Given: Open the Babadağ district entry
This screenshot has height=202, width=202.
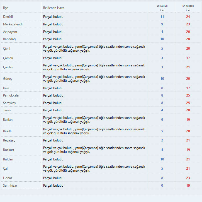Looking at the screenshot, I should pos(9,39).
